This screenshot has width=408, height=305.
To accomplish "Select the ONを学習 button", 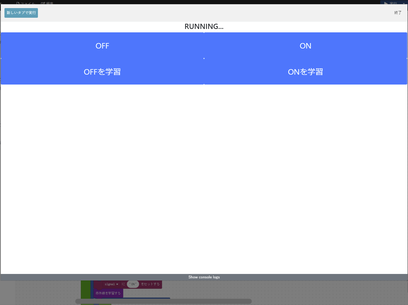I will click(305, 72).
